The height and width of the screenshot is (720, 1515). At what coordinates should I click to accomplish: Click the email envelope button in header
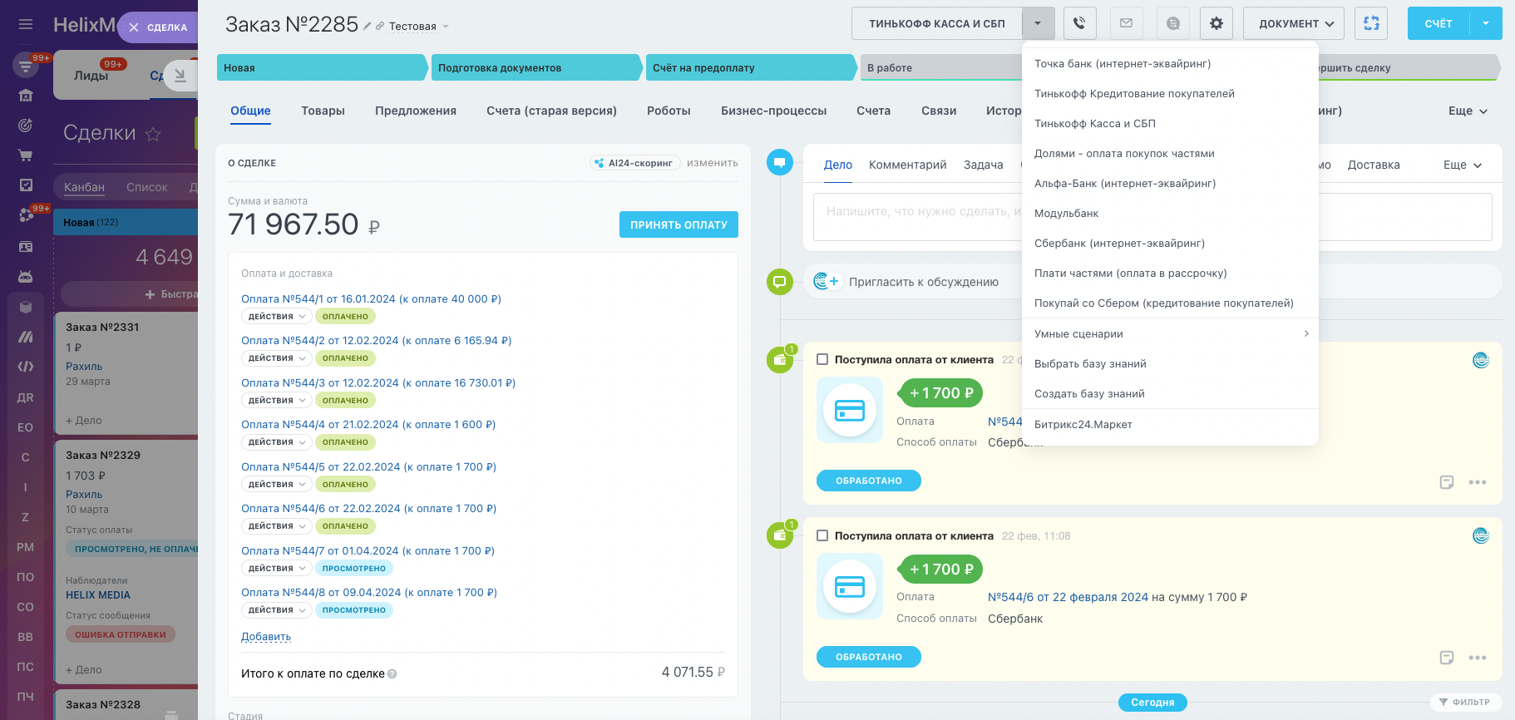pyautogui.click(x=1126, y=23)
